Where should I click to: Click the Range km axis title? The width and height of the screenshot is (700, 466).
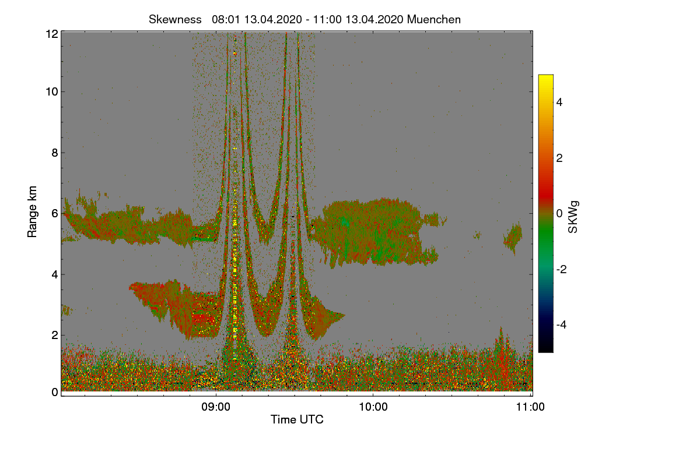click(33, 212)
